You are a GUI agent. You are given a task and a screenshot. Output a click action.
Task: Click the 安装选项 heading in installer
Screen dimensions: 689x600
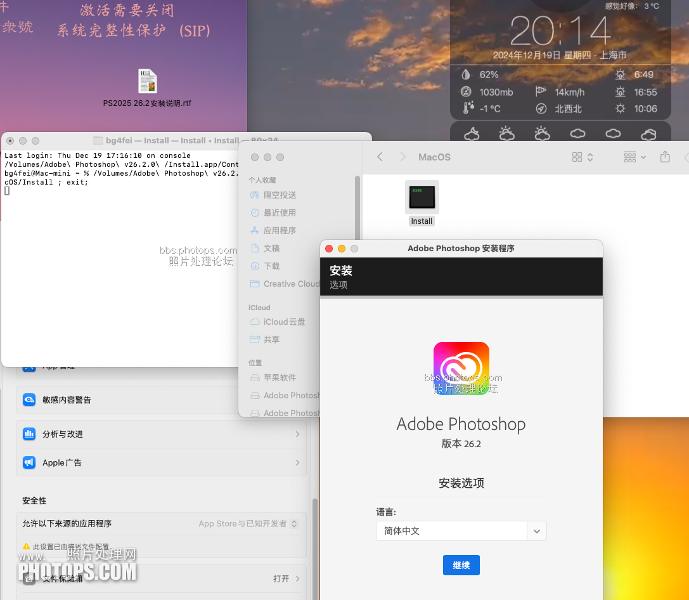tap(461, 483)
